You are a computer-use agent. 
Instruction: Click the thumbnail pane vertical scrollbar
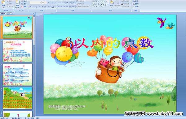click(x=34, y=66)
